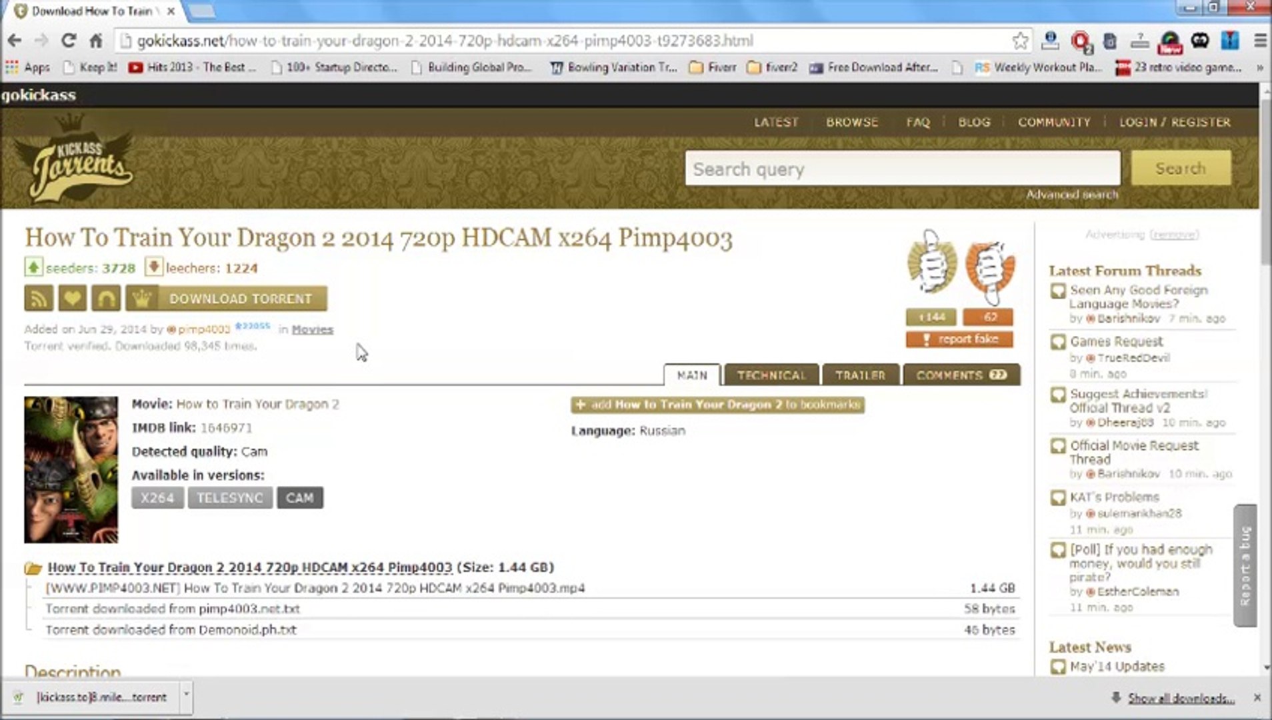Close the downloads bar
The image size is (1272, 720).
point(1257,697)
